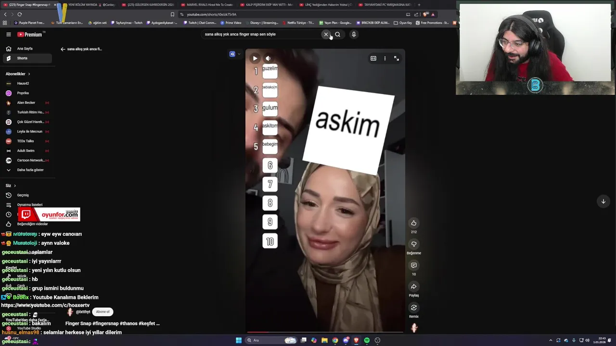616x346 pixels.
Task: Dislike the Short with Beğenme
Action: 413,244
